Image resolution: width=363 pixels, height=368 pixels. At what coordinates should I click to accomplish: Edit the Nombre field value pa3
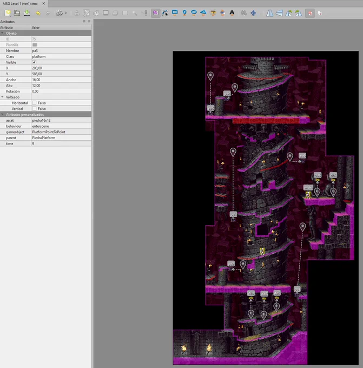pyautogui.click(x=61, y=51)
